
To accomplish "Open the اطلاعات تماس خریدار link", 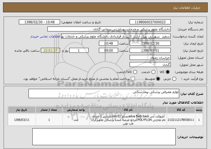I will click(x=45, y=37).
